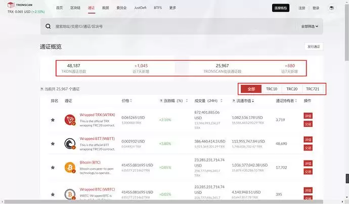Open the 通证 navigation menu
Viewport: 349px width, 204px height.
pos(91,8)
